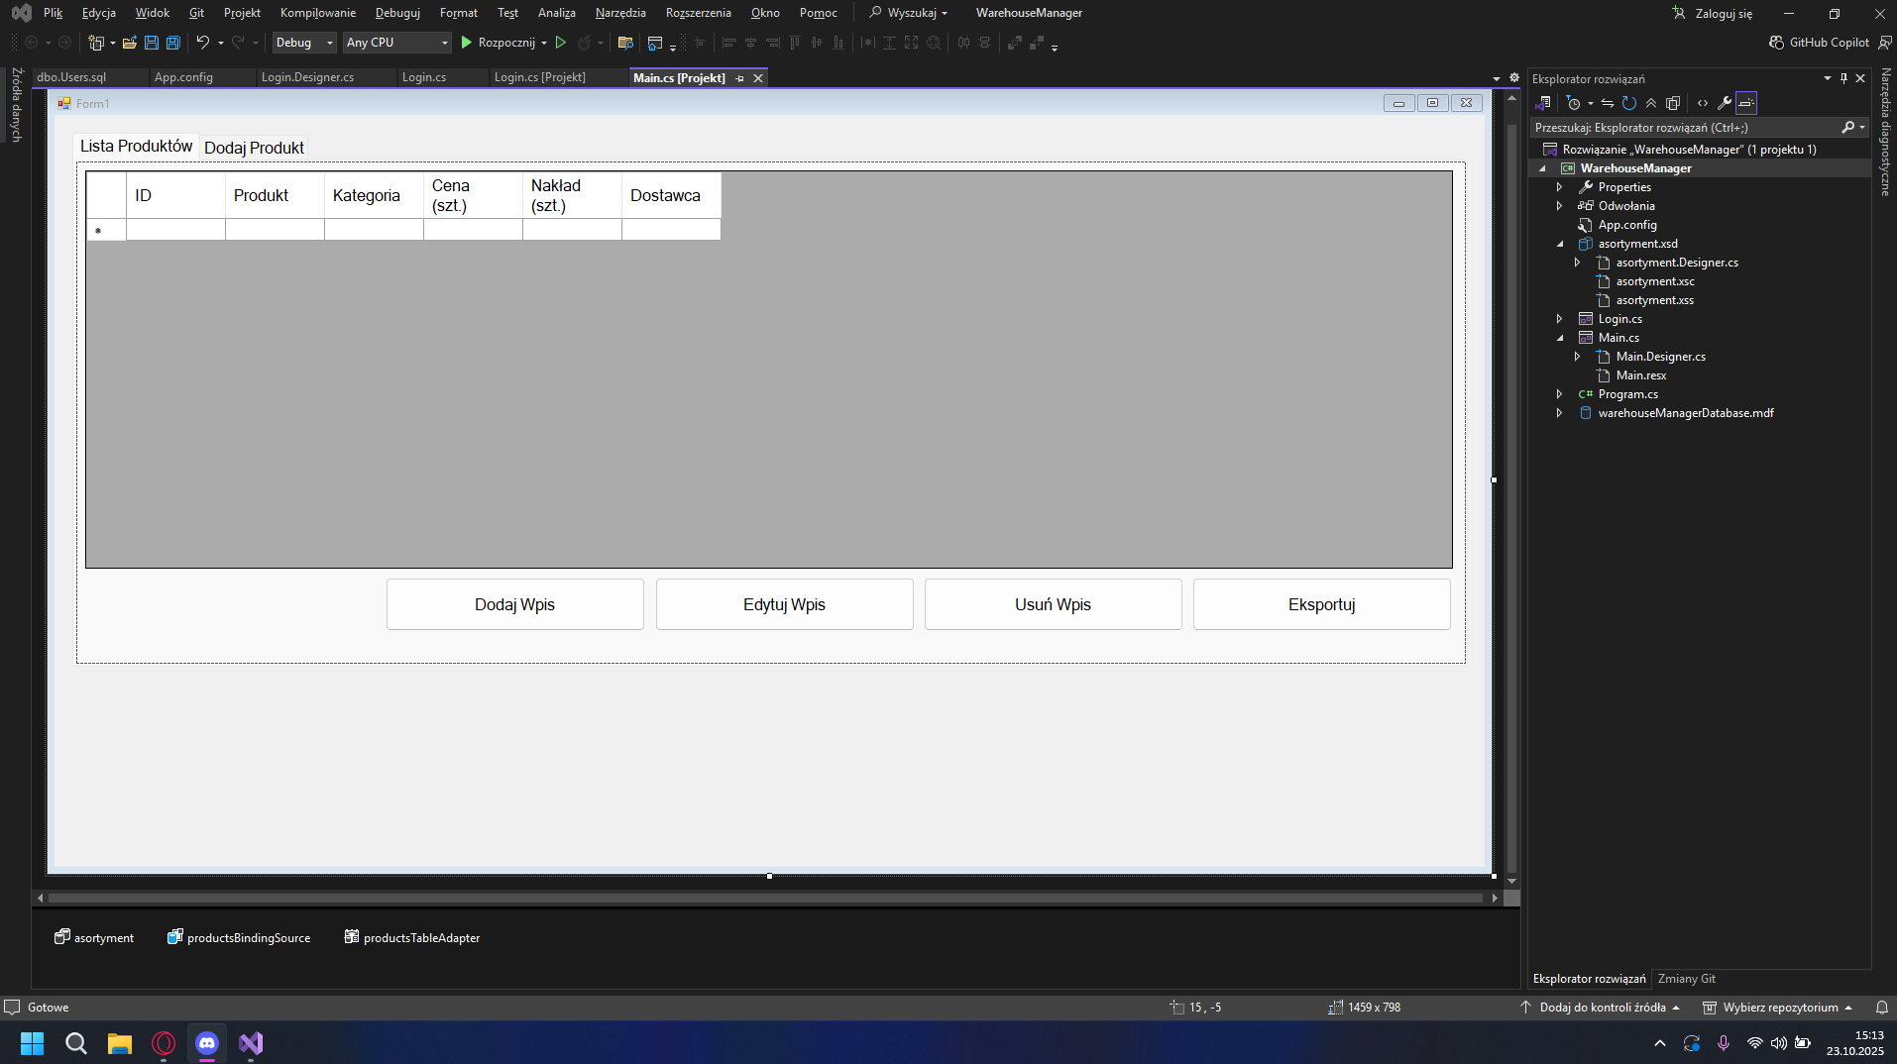The height and width of the screenshot is (1064, 1897).
Task: Open the Debug configuration dropdown
Action: pos(304,43)
